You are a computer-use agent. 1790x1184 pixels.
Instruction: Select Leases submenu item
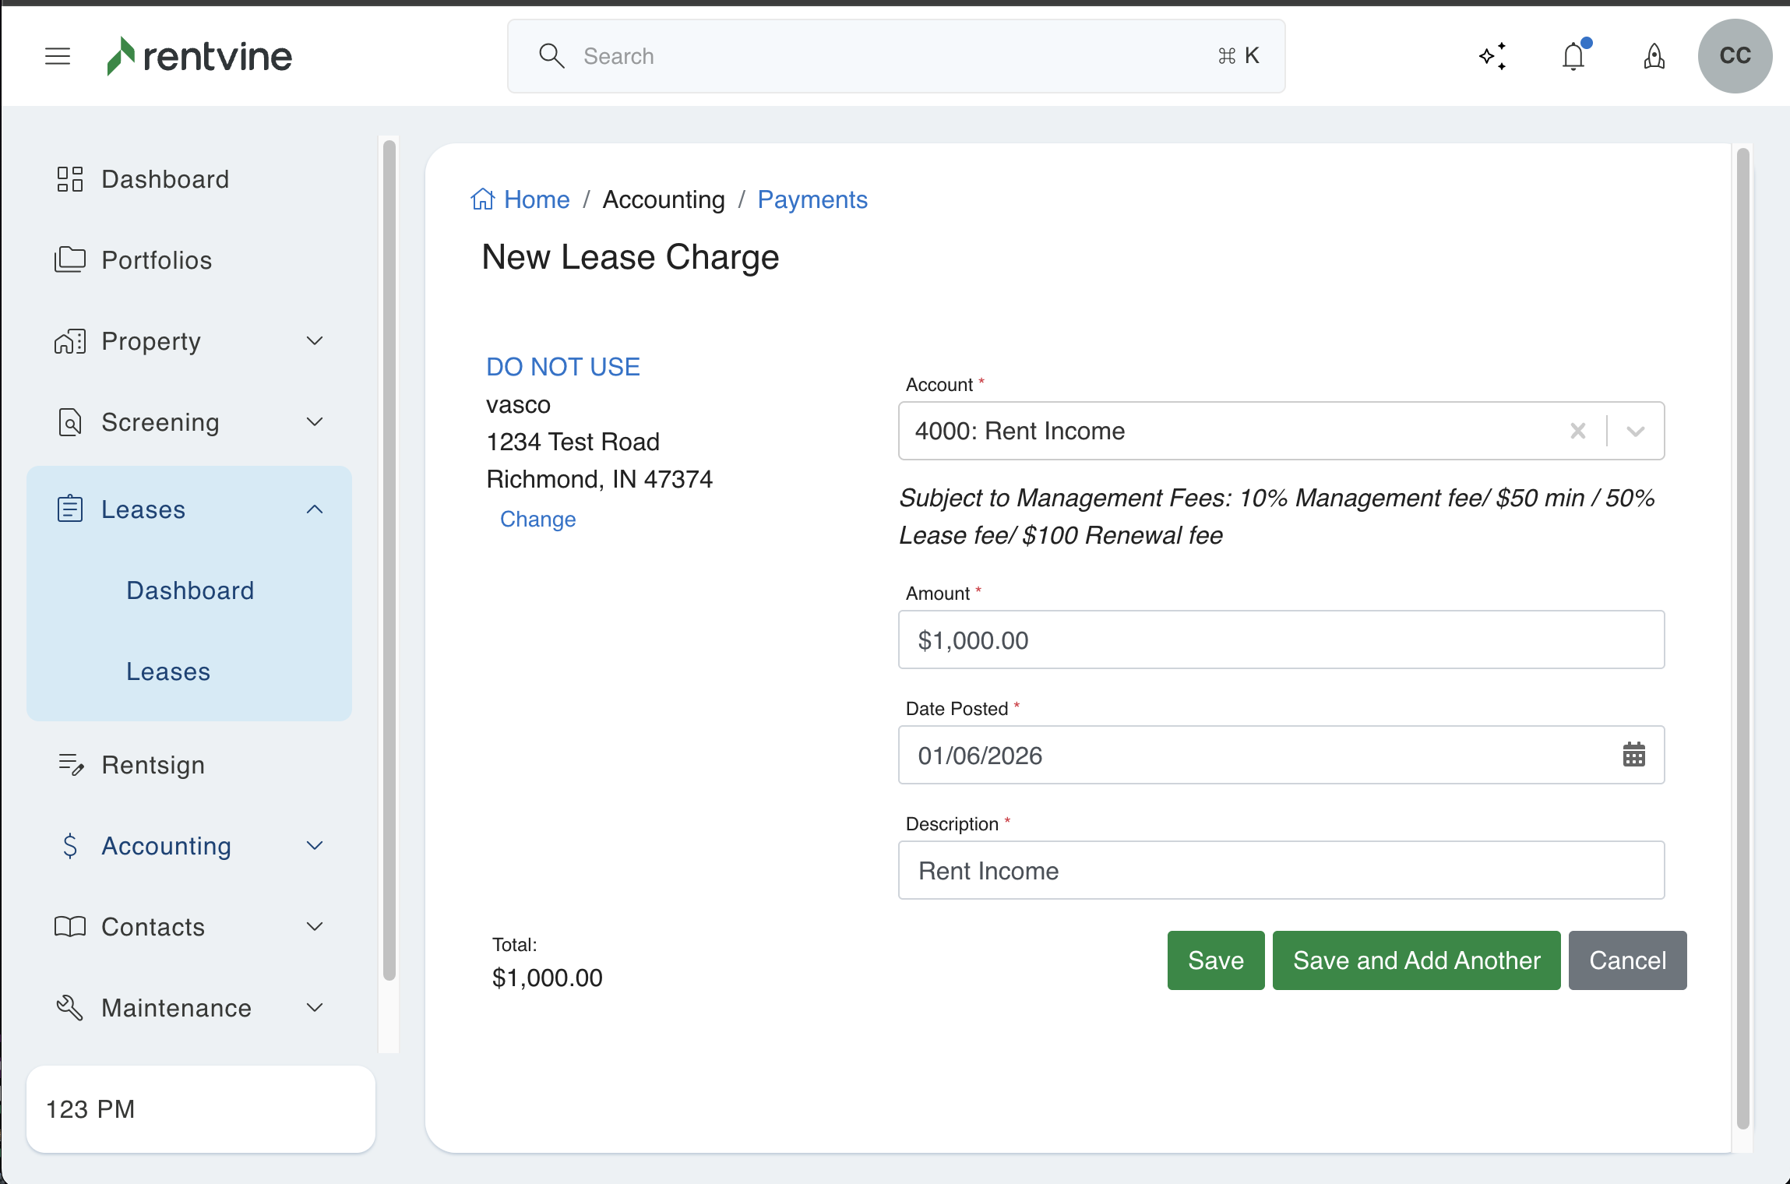tap(168, 671)
